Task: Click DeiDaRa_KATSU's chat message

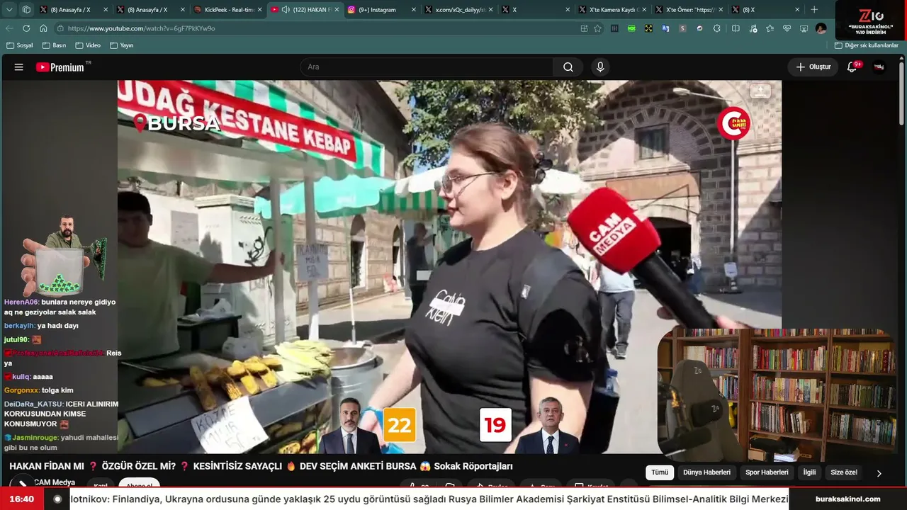Action: 62,414
